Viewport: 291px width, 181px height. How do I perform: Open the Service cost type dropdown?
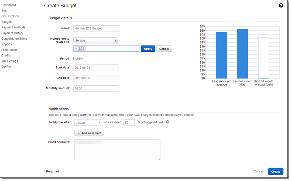tap(96, 41)
